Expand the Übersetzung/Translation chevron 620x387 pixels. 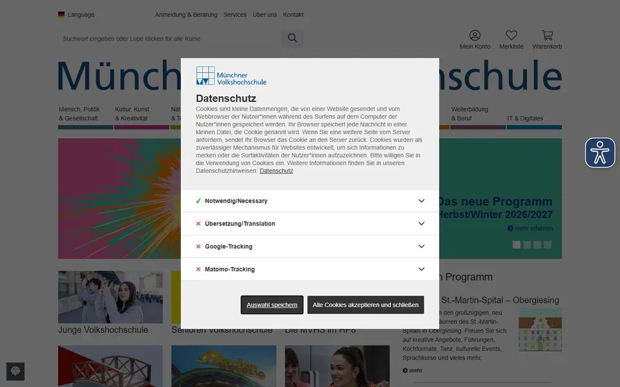coord(422,224)
